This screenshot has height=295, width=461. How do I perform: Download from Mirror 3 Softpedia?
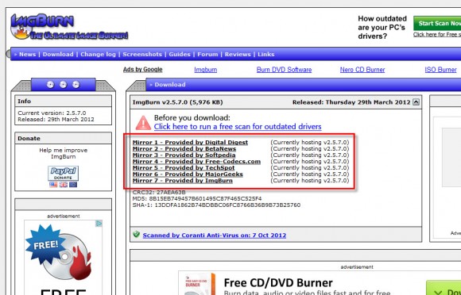184,155
